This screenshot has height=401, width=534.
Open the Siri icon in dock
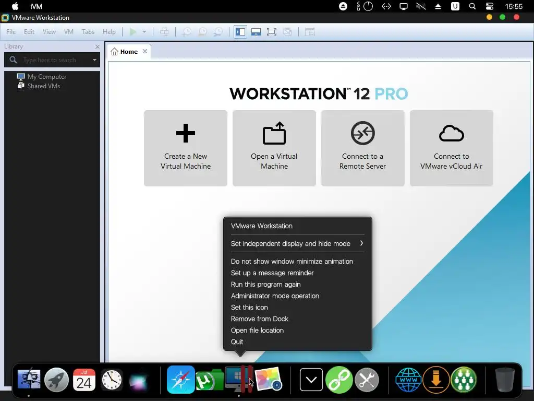click(139, 380)
